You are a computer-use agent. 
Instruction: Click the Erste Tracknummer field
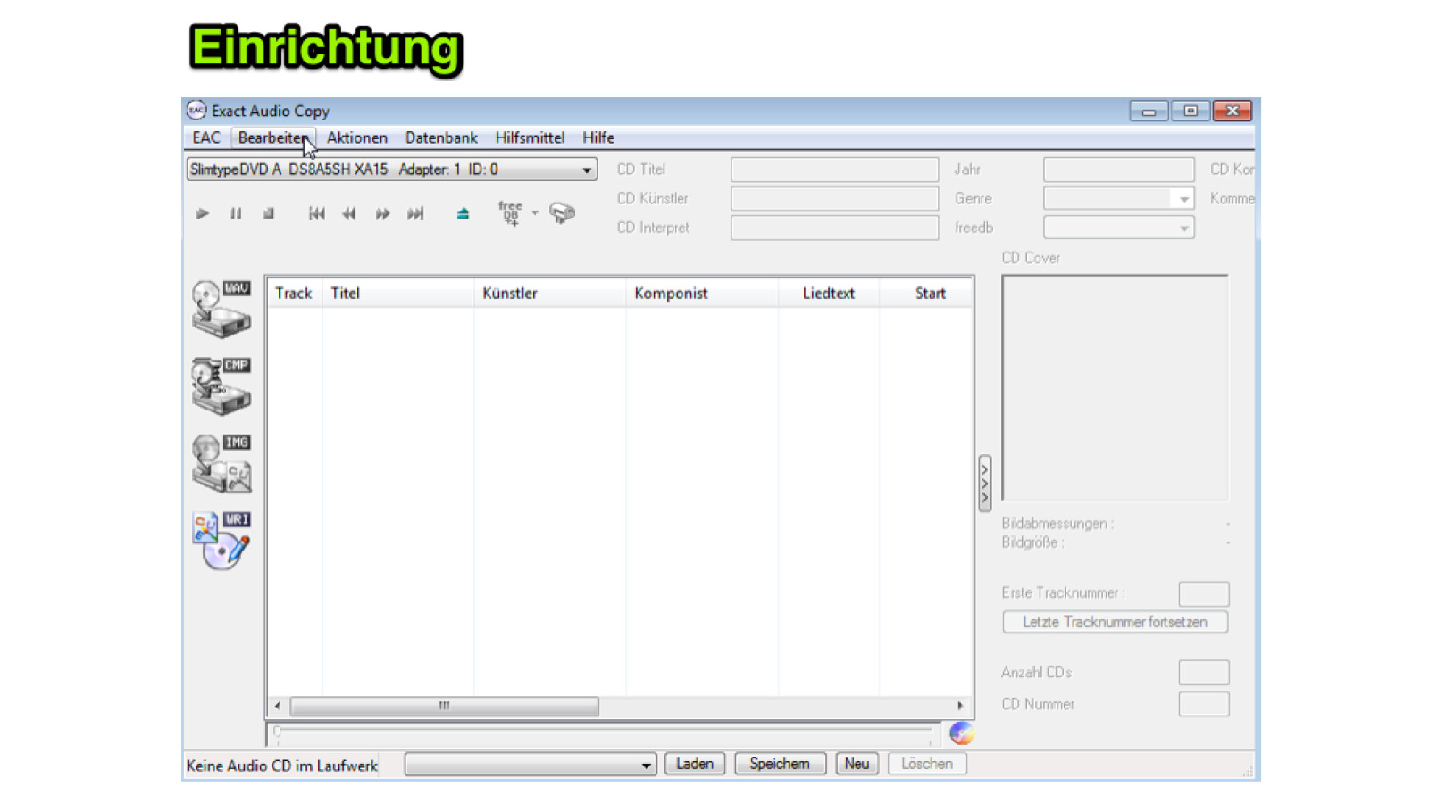[1204, 593]
